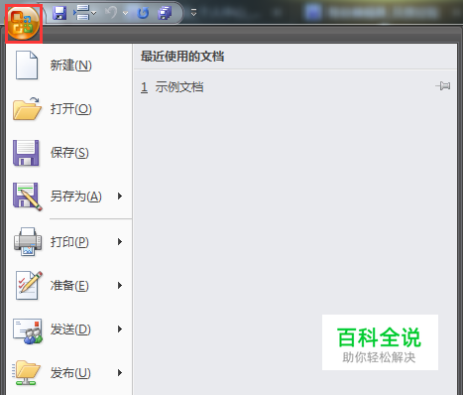Expand the 打印(P) submenu arrow
The image size is (463, 395).
click(x=120, y=242)
